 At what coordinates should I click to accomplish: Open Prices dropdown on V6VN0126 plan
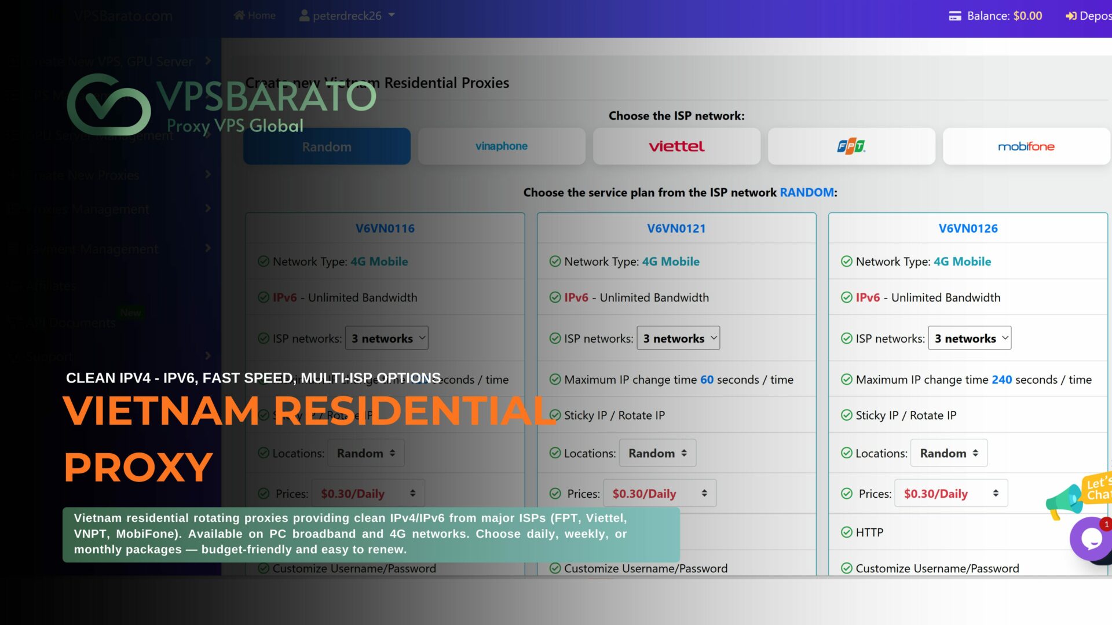coord(950,493)
